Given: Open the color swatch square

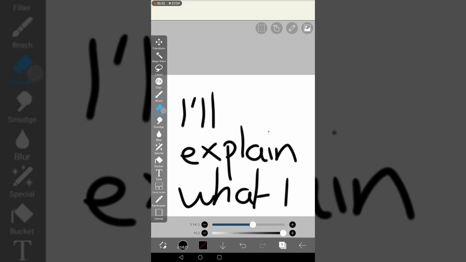Looking at the screenshot, I should point(203,246).
